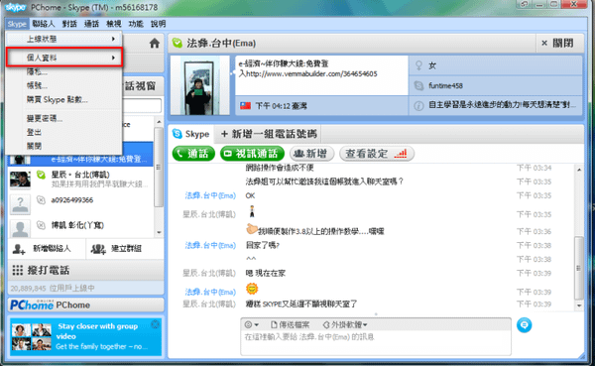This screenshot has height=366, width=595.
Task: Switch to 新增一組電話號碼 tab
Action: pos(269,134)
